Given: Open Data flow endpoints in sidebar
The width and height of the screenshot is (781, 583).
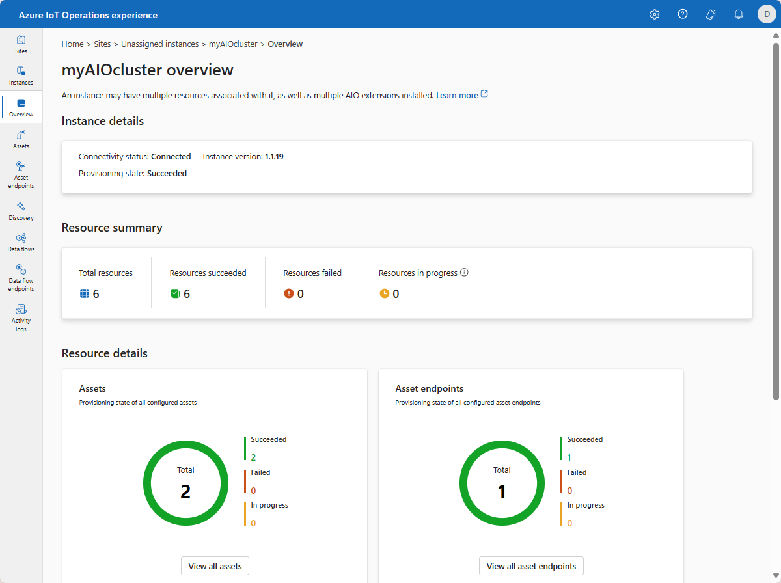Looking at the screenshot, I should coord(21,278).
